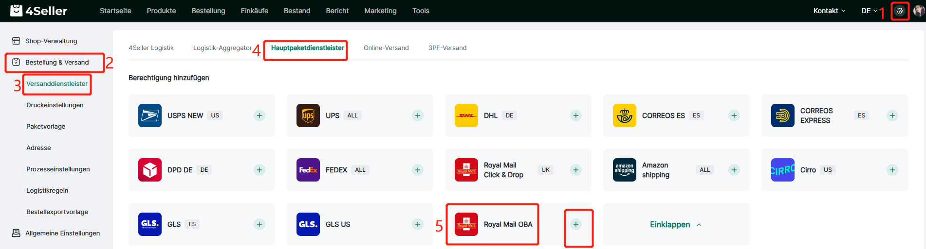Add USPS NEW carrier with plus icon
The height and width of the screenshot is (249, 926).
coord(259,116)
